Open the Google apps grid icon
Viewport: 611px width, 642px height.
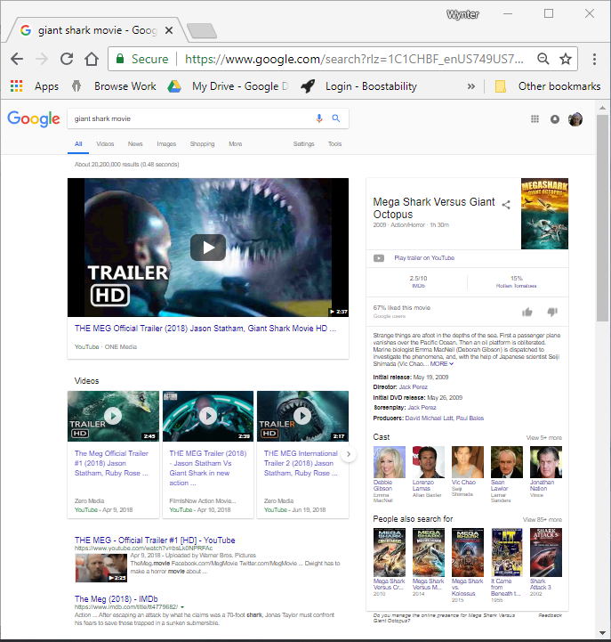coord(535,119)
